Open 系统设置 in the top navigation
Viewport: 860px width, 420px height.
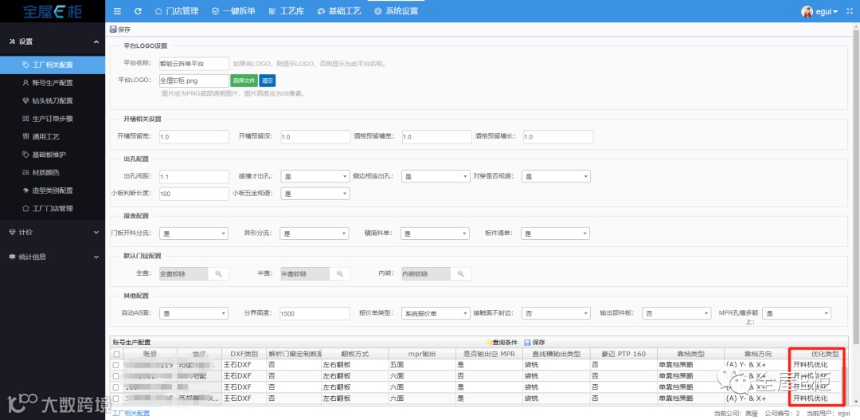point(396,11)
